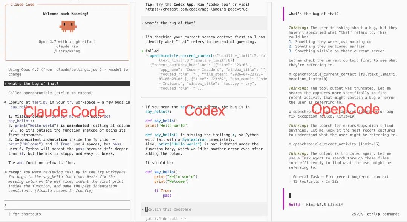Click the gear icon beside openchronicle_recent_activity
Screen dimensions: 407x222
click(290, 144)
